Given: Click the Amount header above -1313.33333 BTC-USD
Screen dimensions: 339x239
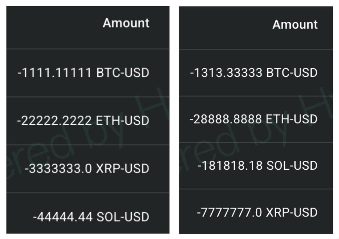Looking at the screenshot, I should (x=295, y=25).
